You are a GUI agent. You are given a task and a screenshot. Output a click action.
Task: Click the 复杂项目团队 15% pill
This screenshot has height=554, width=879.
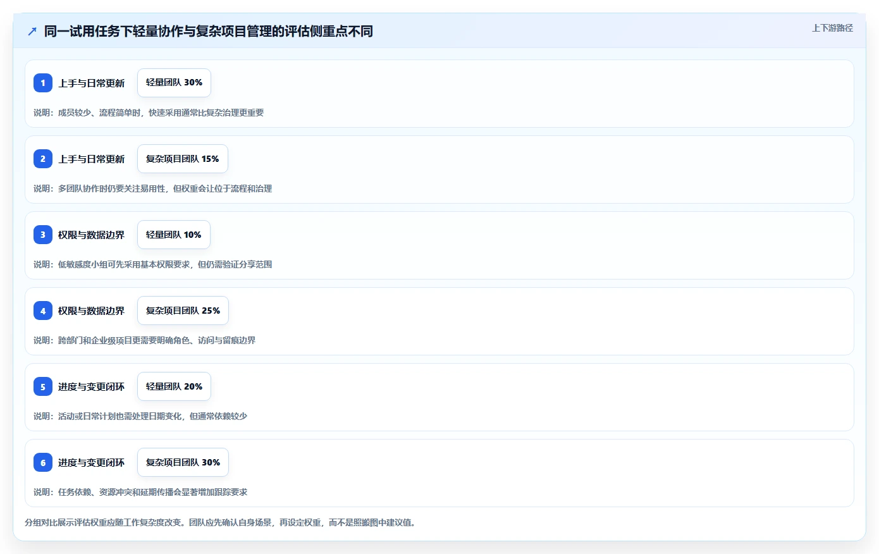click(x=183, y=159)
